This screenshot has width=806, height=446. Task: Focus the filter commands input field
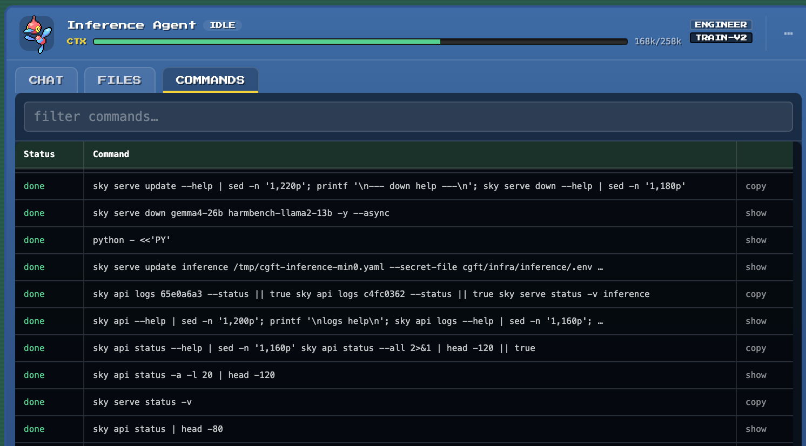point(408,117)
